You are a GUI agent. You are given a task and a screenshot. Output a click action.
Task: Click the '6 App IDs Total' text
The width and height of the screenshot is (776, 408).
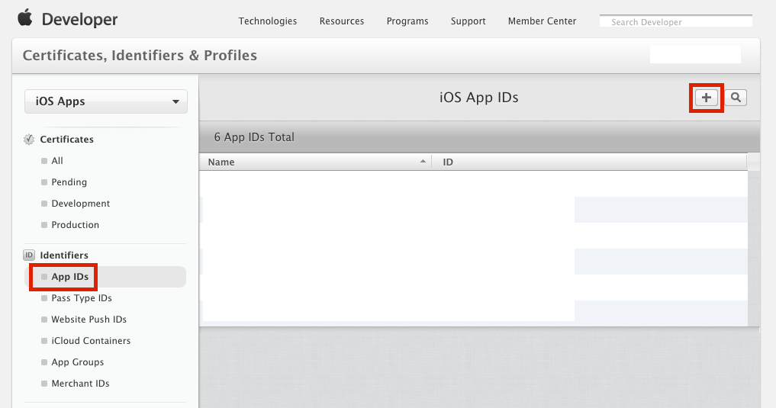(254, 137)
